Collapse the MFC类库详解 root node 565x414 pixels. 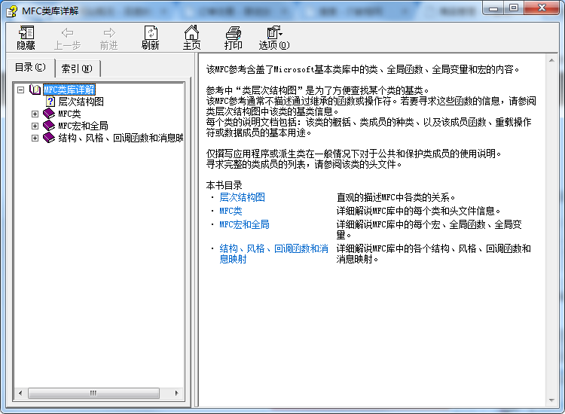tap(21, 90)
